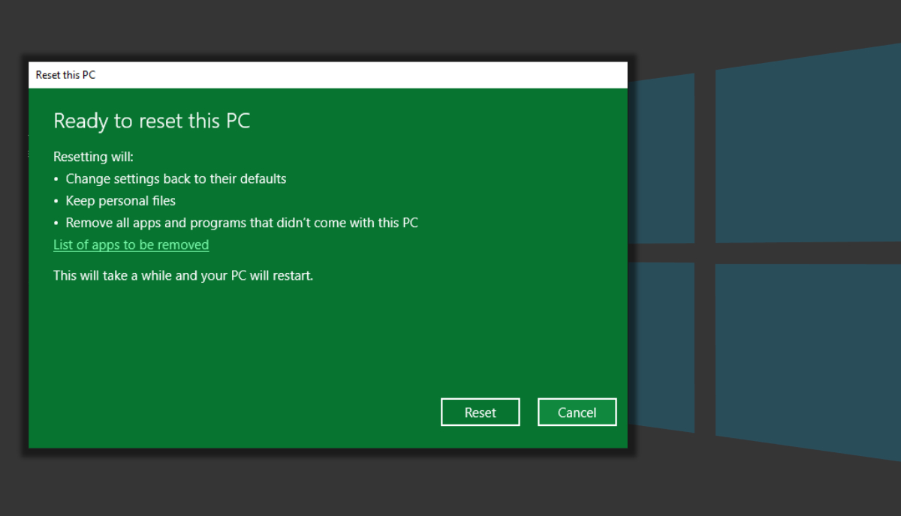Click the bullet marker beside Remove all apps

56,222
